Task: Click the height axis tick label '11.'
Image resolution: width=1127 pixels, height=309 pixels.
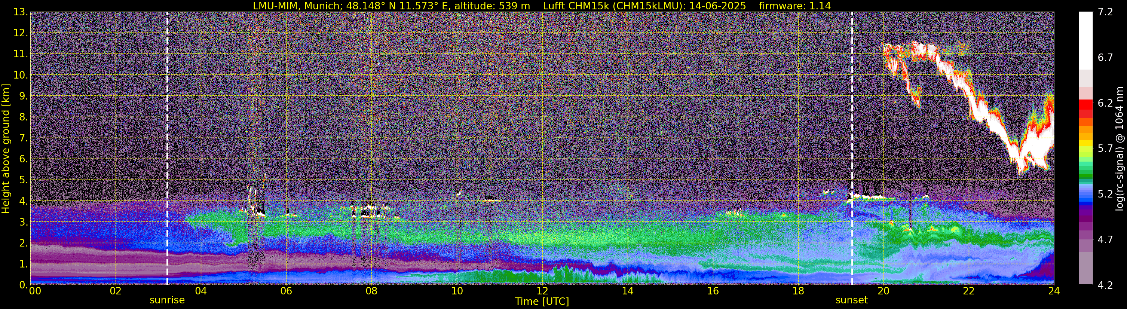Action: (x=21, y=54)
